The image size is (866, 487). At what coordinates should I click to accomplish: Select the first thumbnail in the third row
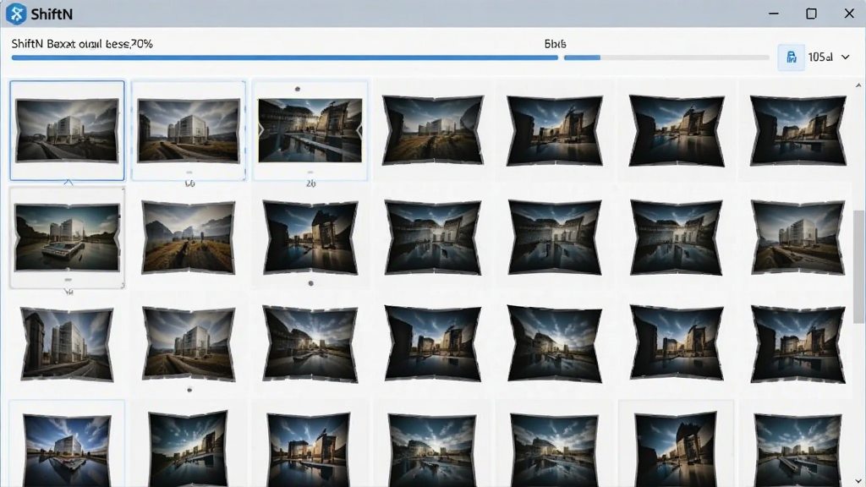tap(67, 344)
